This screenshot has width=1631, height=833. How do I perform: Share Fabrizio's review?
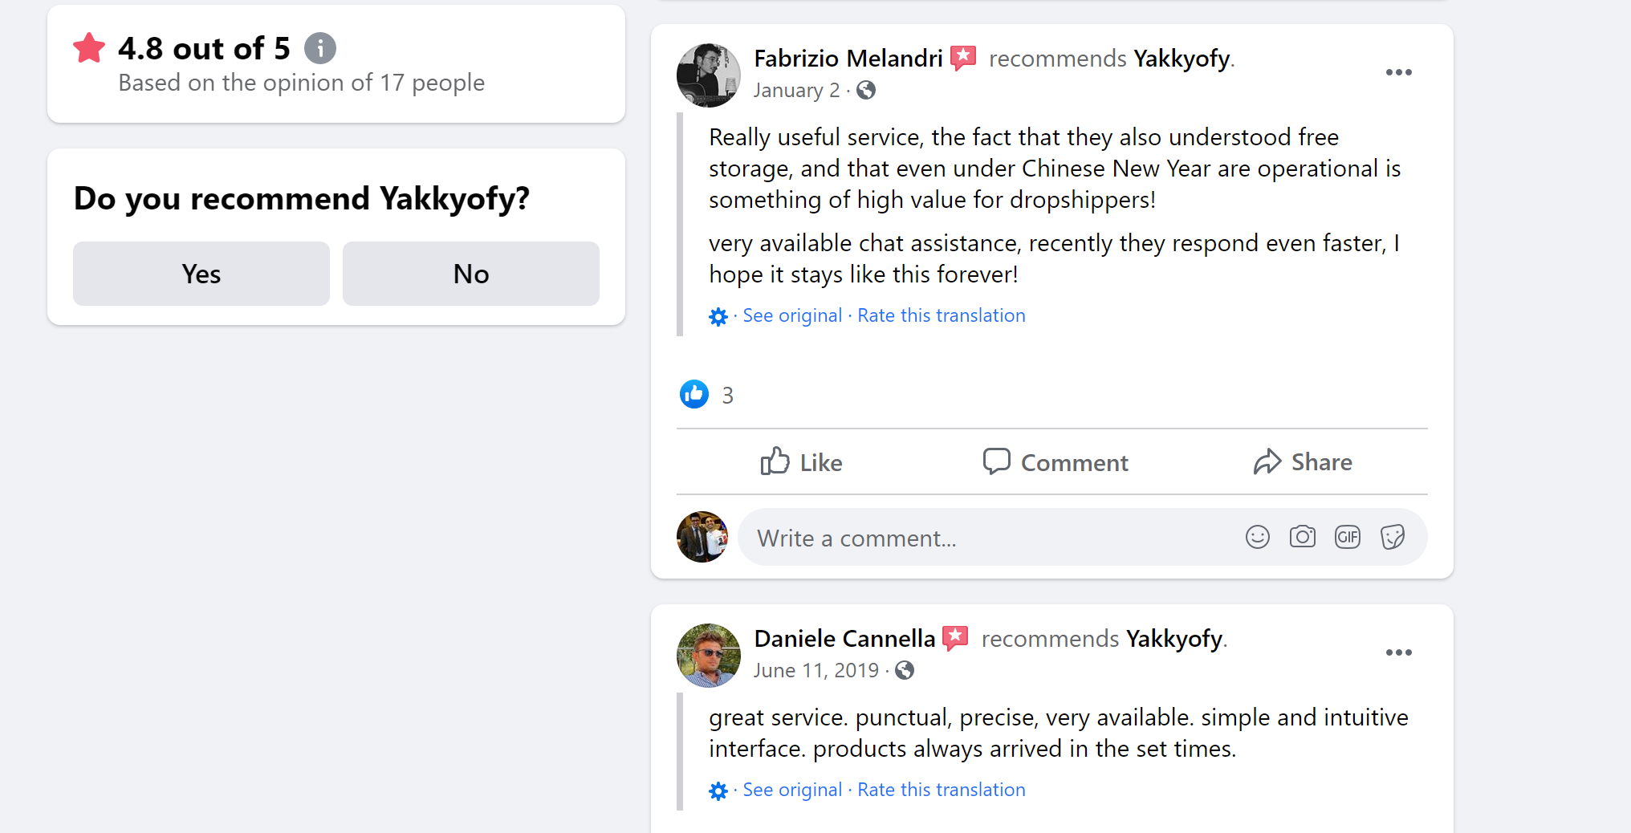(x=1303, y=462)
